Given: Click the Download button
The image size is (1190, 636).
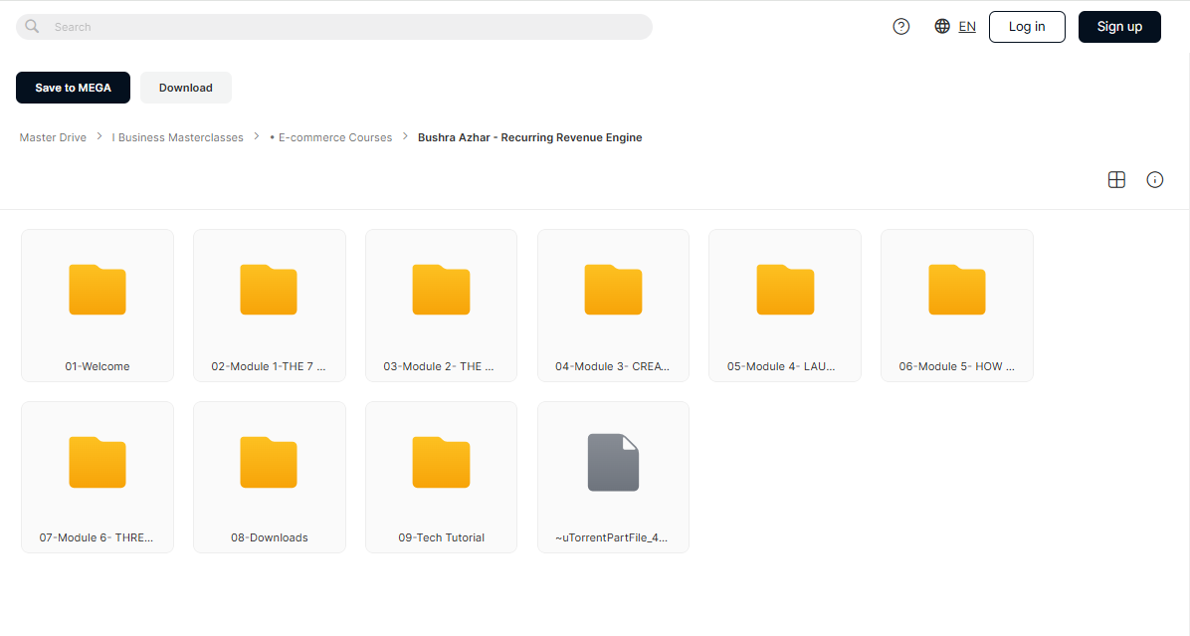Looking at the screenshot, I should [186, 88].
